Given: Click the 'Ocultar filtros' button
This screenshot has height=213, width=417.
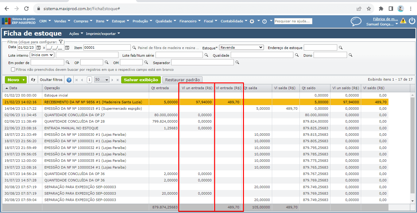Looking at the screenshot, I should coord(51,80).
